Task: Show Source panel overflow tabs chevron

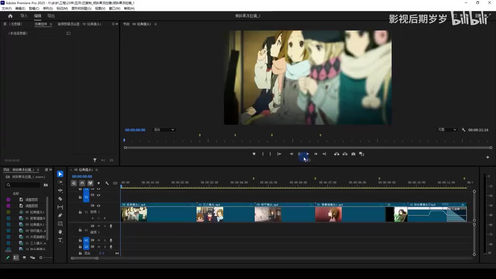Action: 117,24
